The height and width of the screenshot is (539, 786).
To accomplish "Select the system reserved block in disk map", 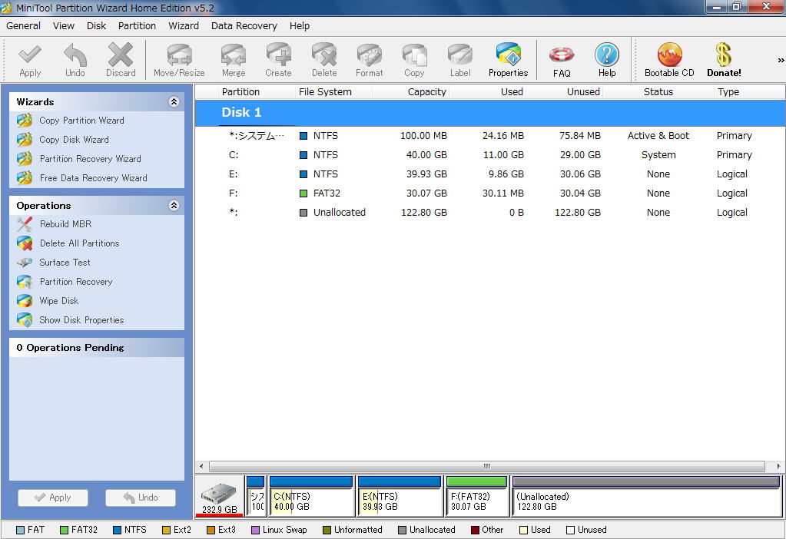I will coord(256,497).
